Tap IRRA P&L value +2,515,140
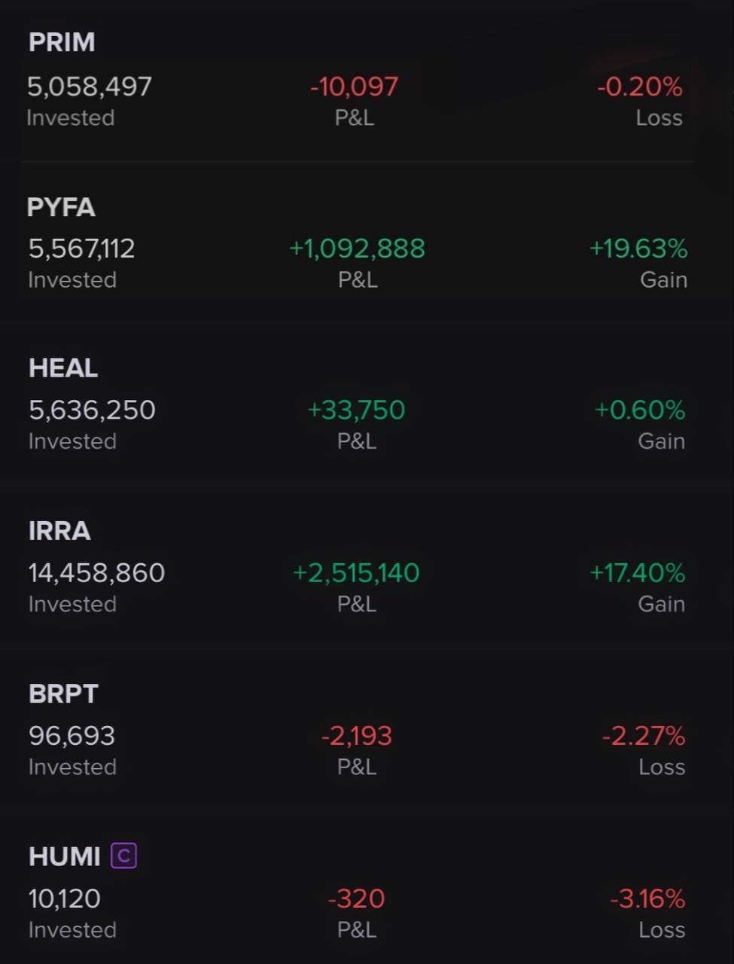 click(x=356, y=572)
